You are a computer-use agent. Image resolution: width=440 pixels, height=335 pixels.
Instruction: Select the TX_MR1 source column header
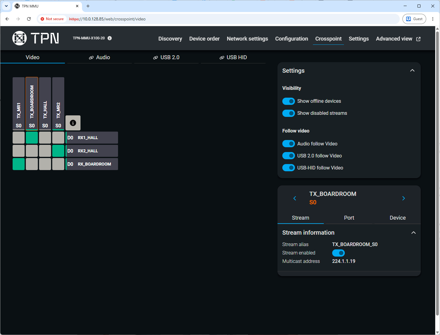(x=19, y=104)
